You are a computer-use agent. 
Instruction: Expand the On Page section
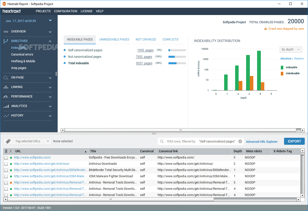(50, 78)
